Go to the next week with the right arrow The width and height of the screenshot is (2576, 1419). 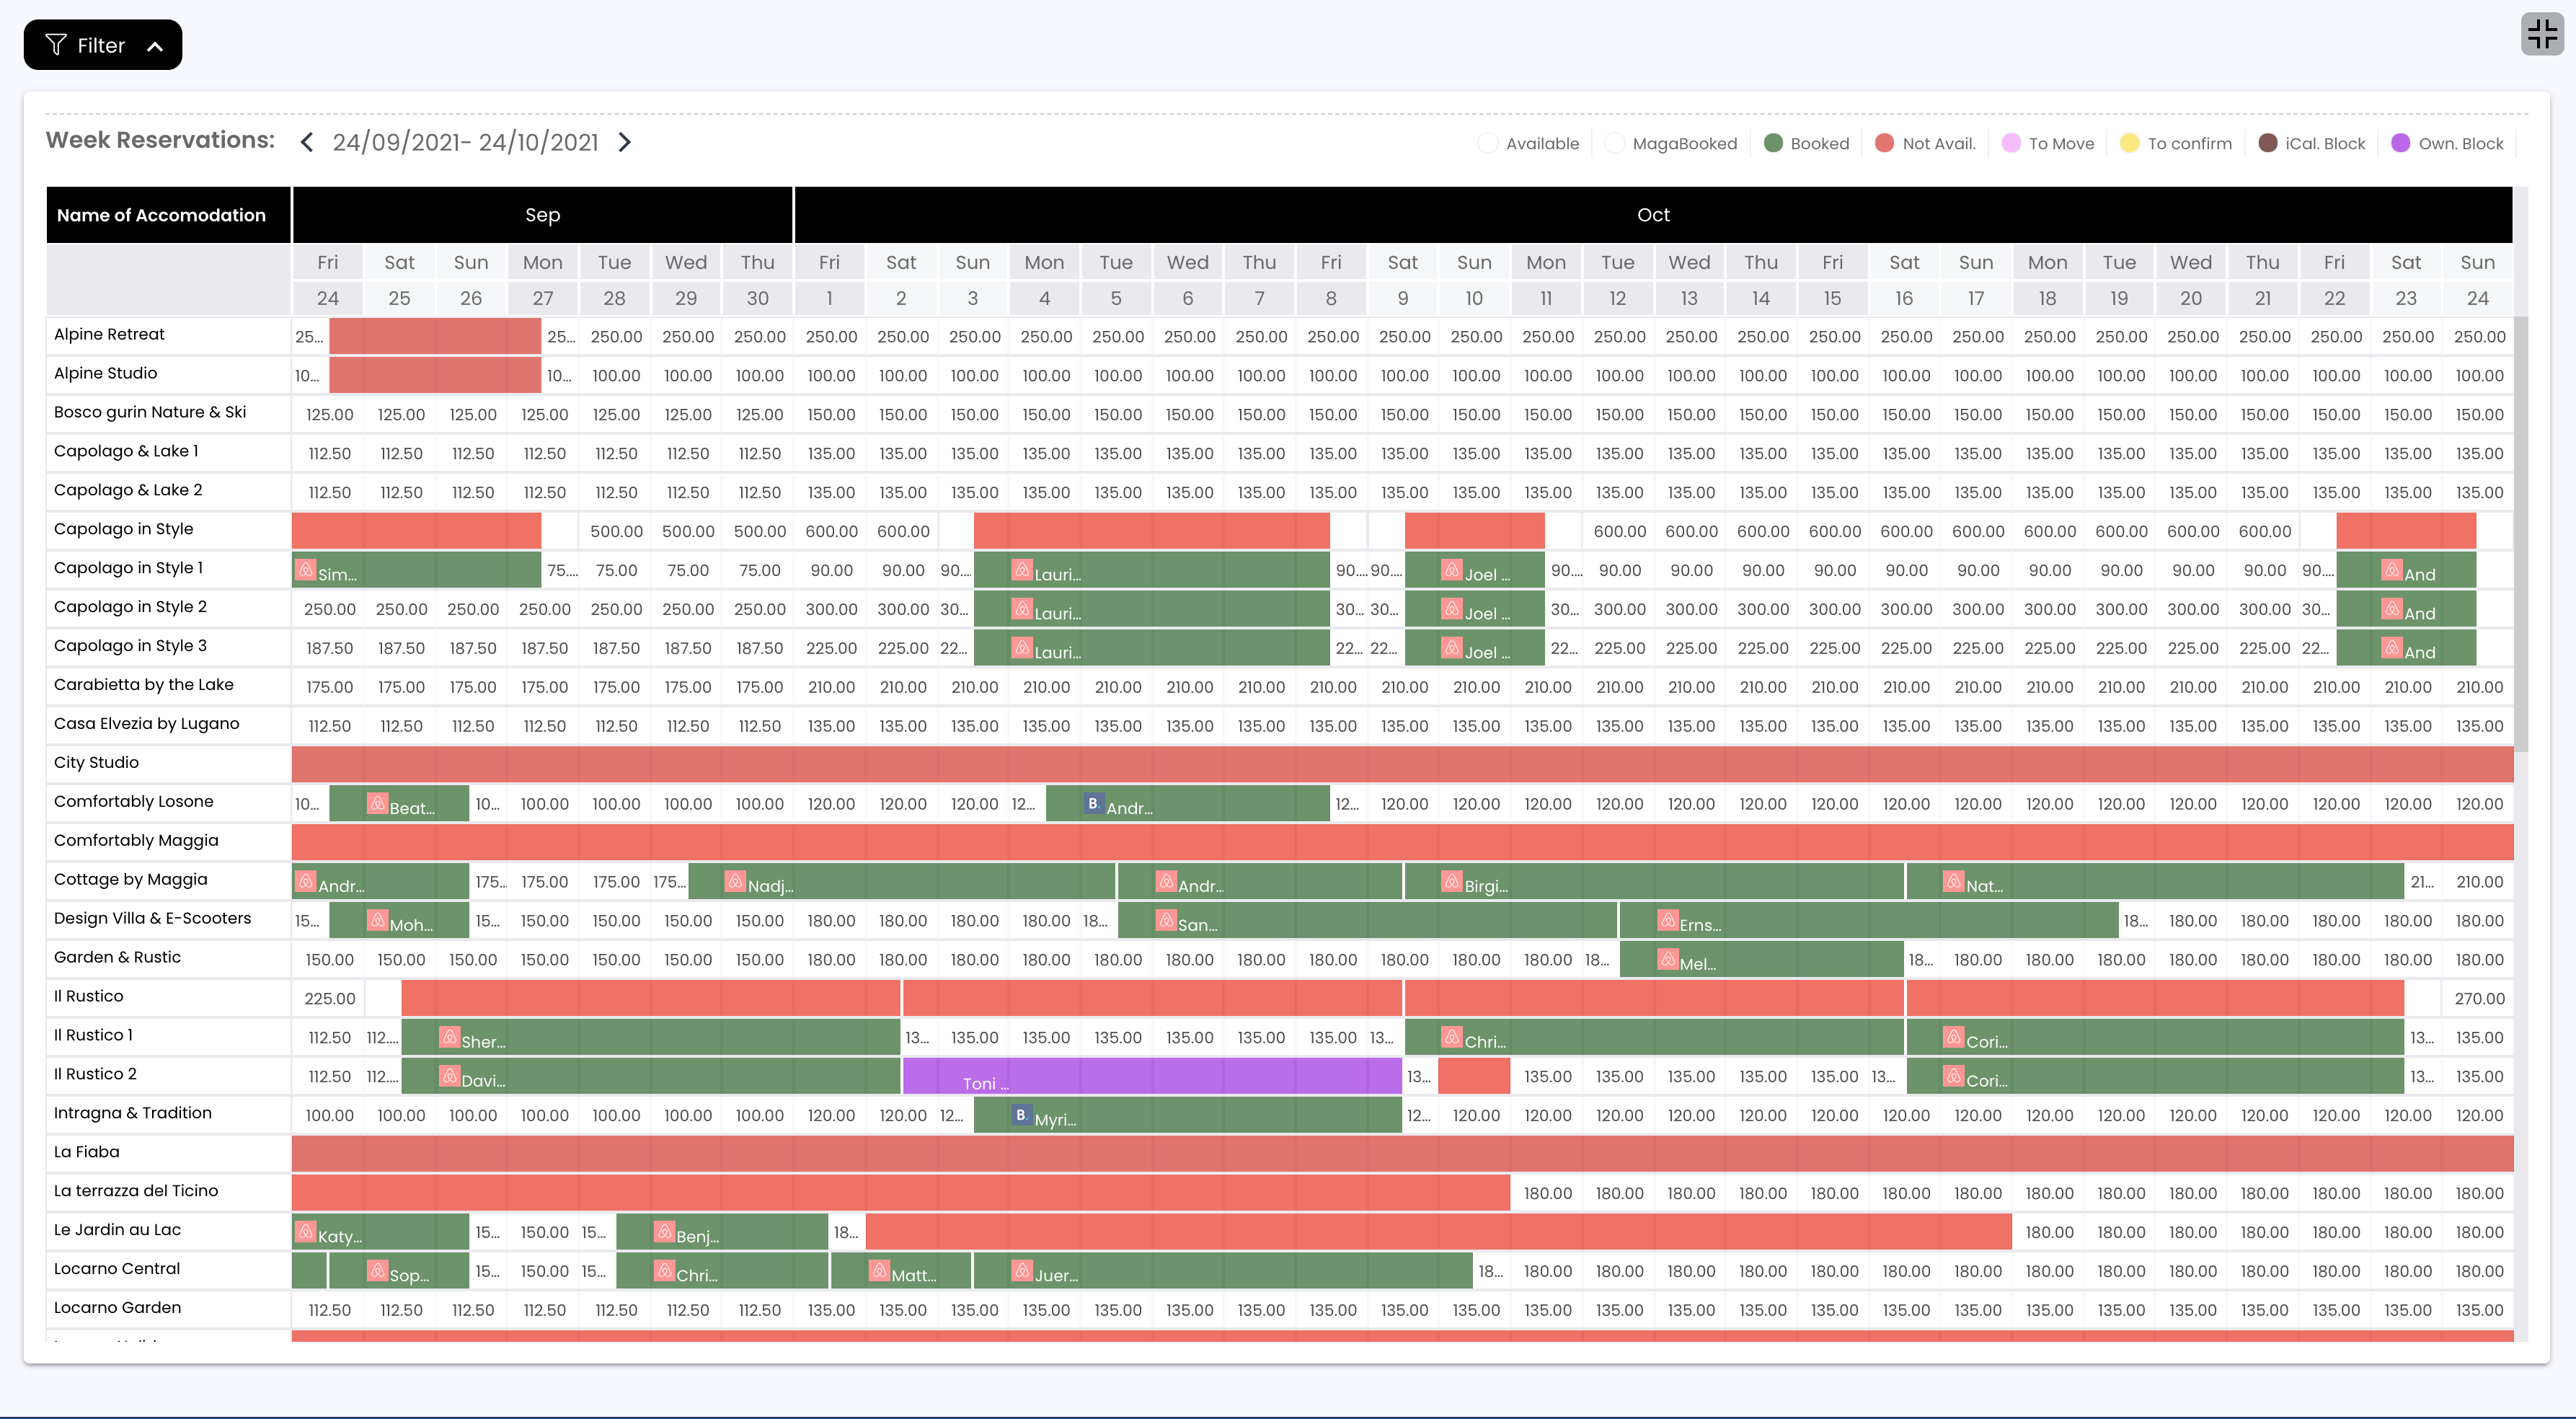coord(626,142)
